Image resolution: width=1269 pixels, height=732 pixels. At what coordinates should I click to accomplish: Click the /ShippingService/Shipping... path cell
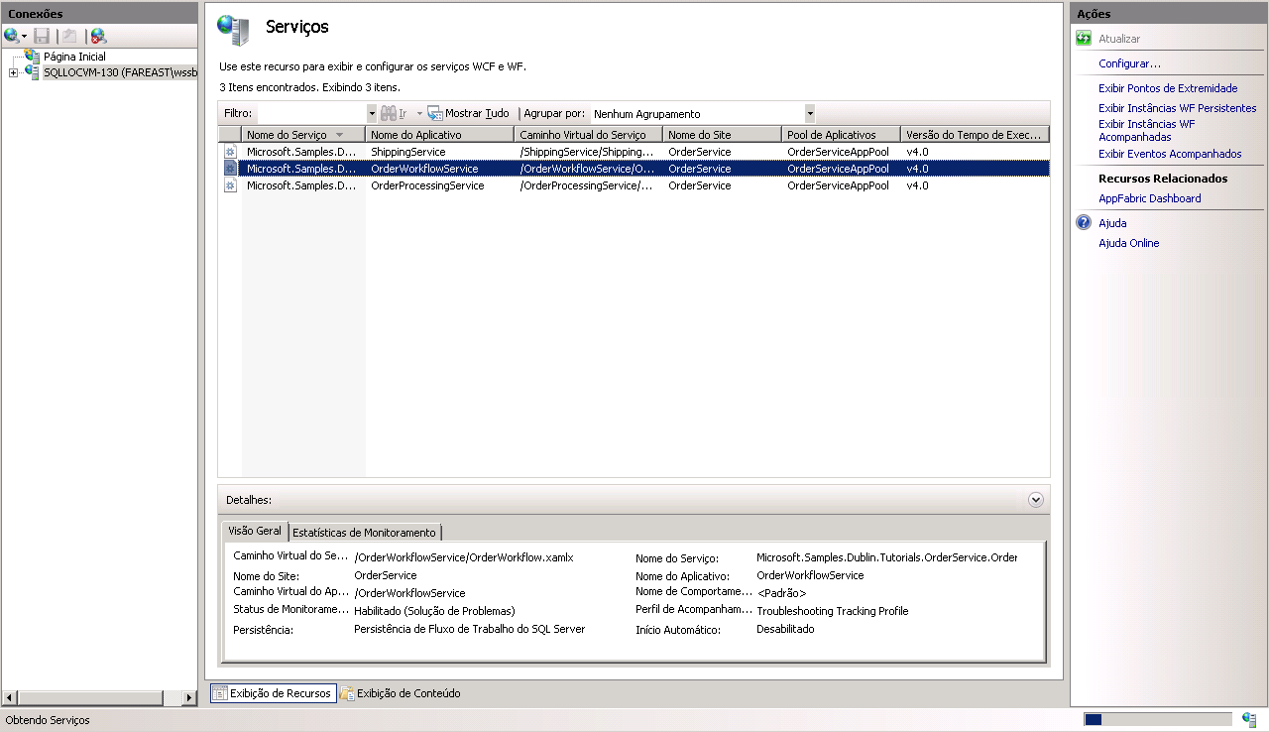(587, 152)
